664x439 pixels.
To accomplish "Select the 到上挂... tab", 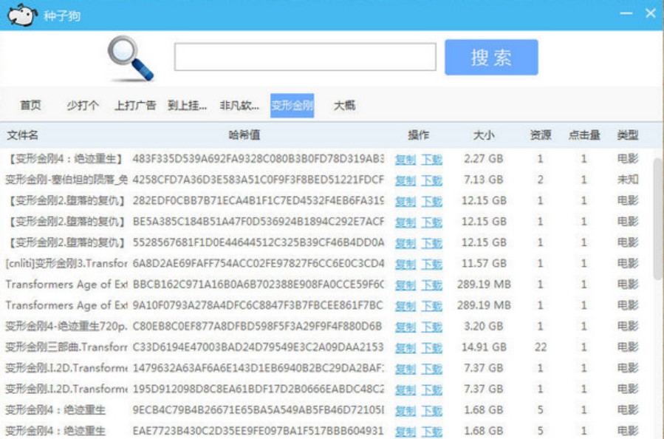I will tap(187, 105).
